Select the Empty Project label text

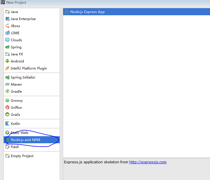click(x=22, y=156)
